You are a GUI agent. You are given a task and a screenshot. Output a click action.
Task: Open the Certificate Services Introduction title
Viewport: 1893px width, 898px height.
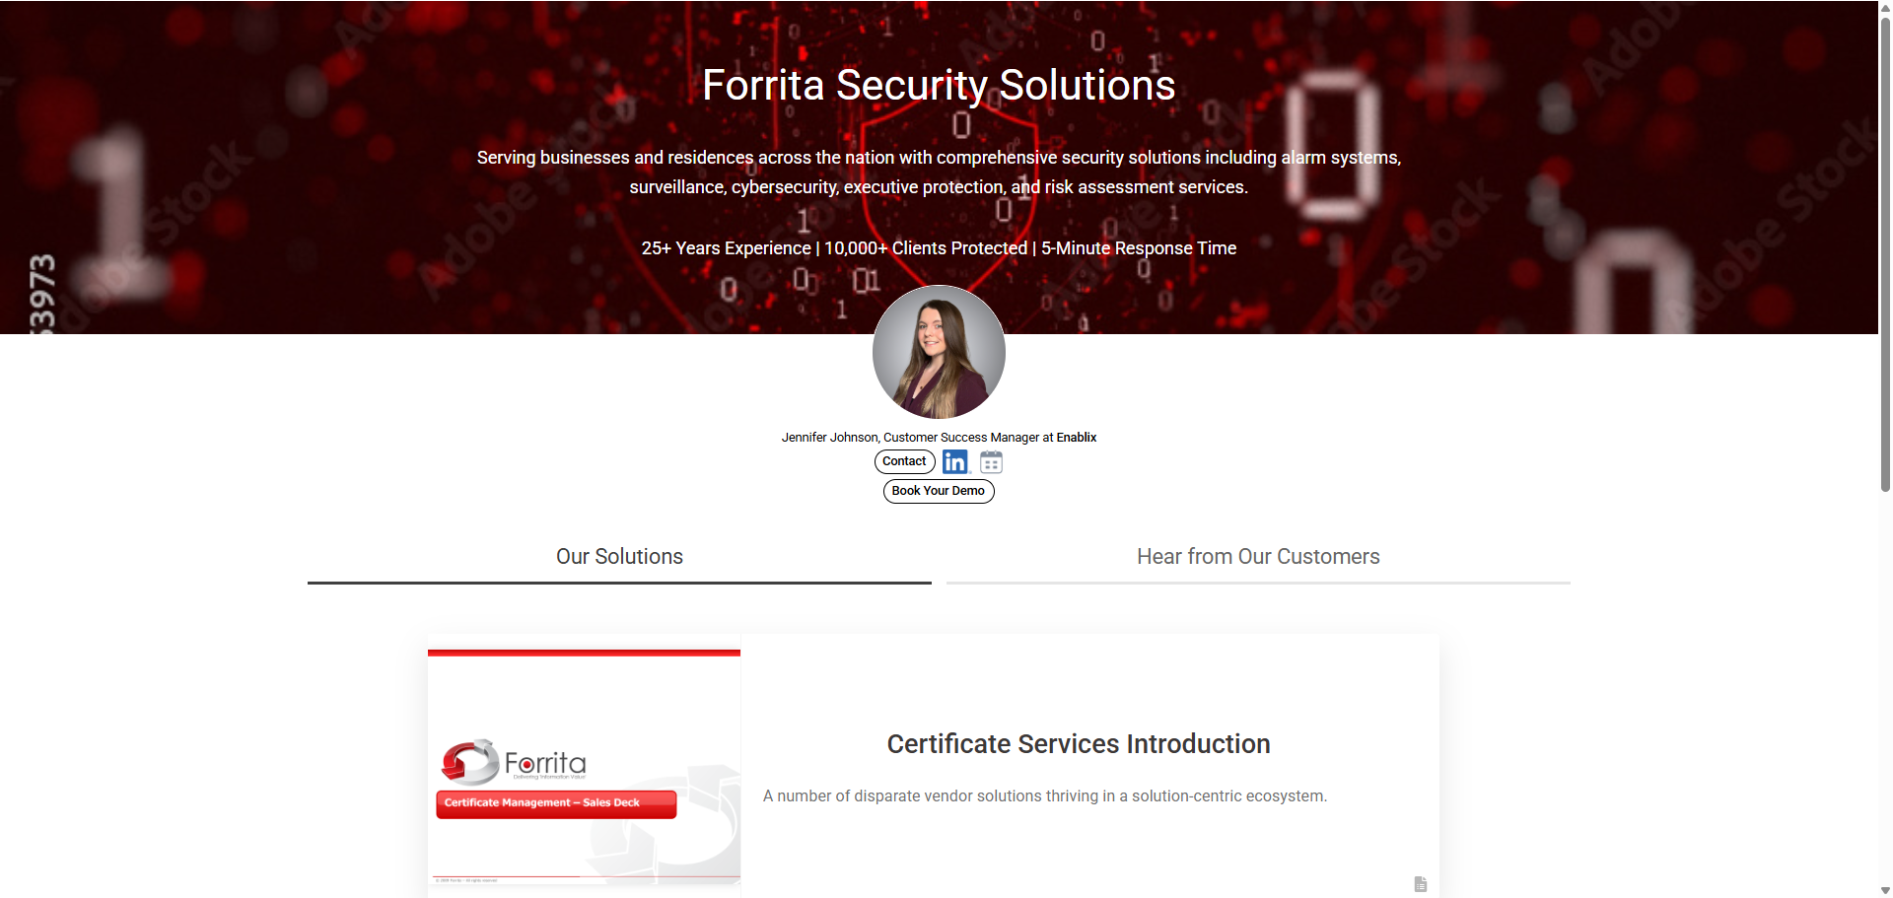click(1079, 744)
